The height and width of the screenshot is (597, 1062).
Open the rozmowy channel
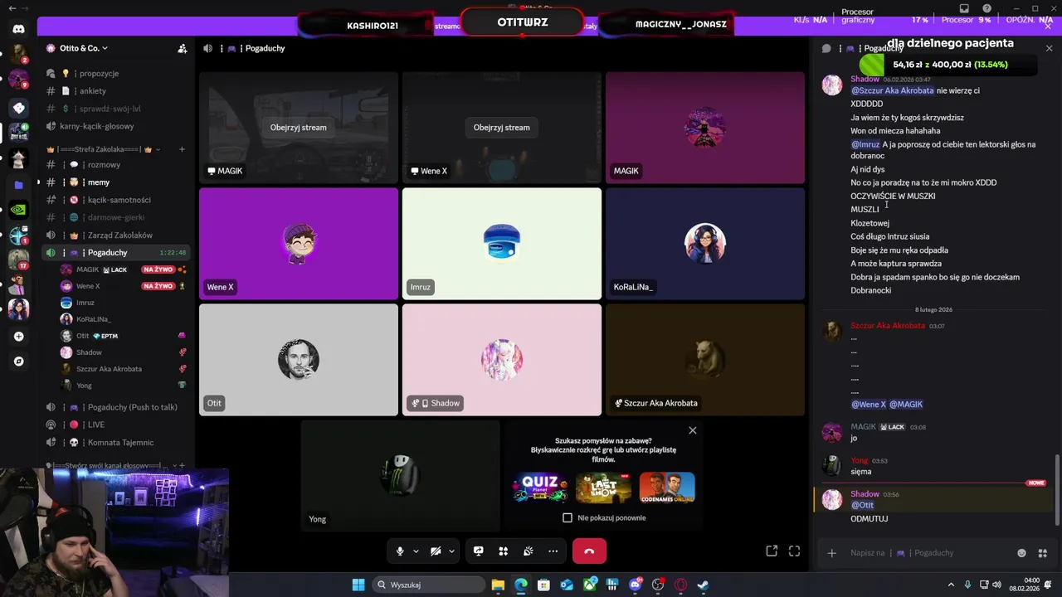(117, 165)
